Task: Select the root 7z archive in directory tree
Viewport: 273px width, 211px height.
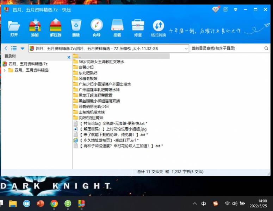Action: pyautogui.click(x=27, y=64)
